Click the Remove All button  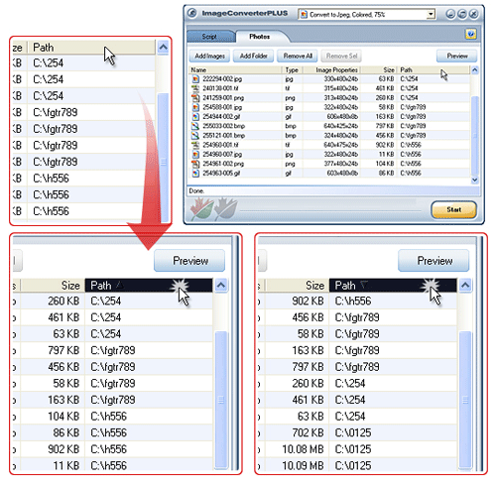(298, 56)
